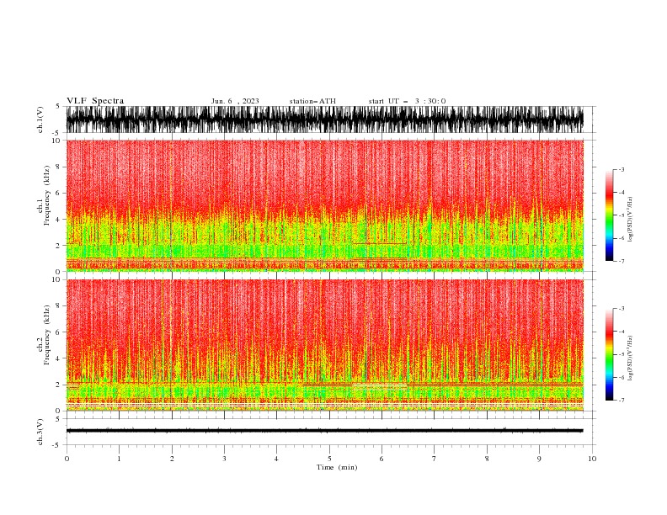Click the 4 kHz tick label of ch.2 spectrogram
Viewport: 667px width, 515px height.
click(59, 358)
